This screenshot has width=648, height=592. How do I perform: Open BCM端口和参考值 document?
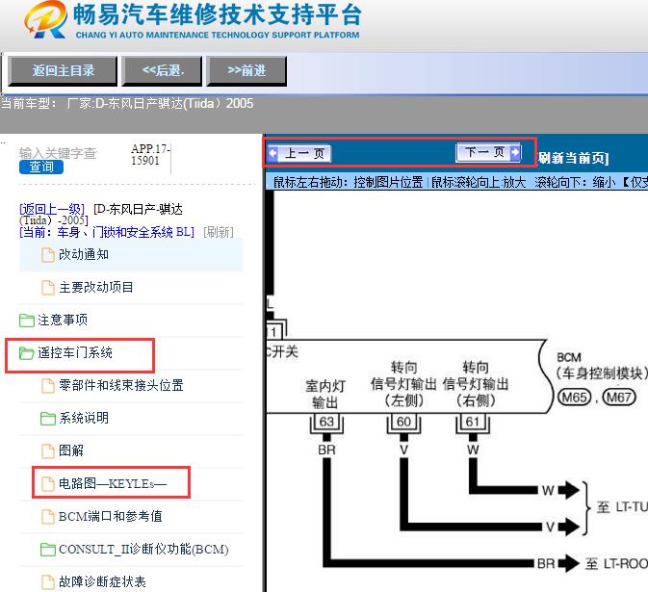point(111,516)
